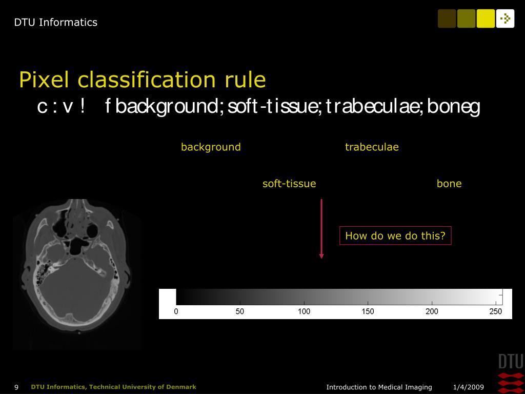Click the 'soft-tissue' label
The height and width of the screenshot is (394, 525).
coord(289,183)
